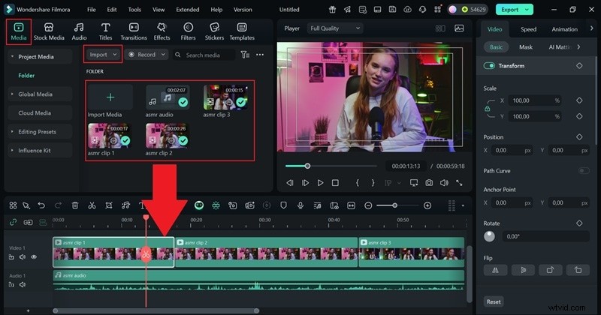Click the Reset button
This screenshot has height=315, width=601.
coord(494,301)
